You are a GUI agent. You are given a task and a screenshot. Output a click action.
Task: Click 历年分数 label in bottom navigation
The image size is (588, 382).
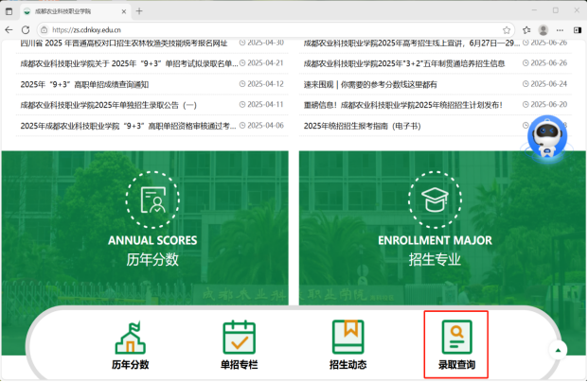tap(130, 365)
